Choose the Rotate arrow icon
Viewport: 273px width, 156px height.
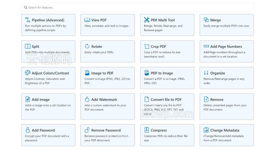tap(87, 46)
